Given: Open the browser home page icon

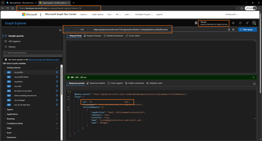Looking at the screenshot, I should click(13, 8).
